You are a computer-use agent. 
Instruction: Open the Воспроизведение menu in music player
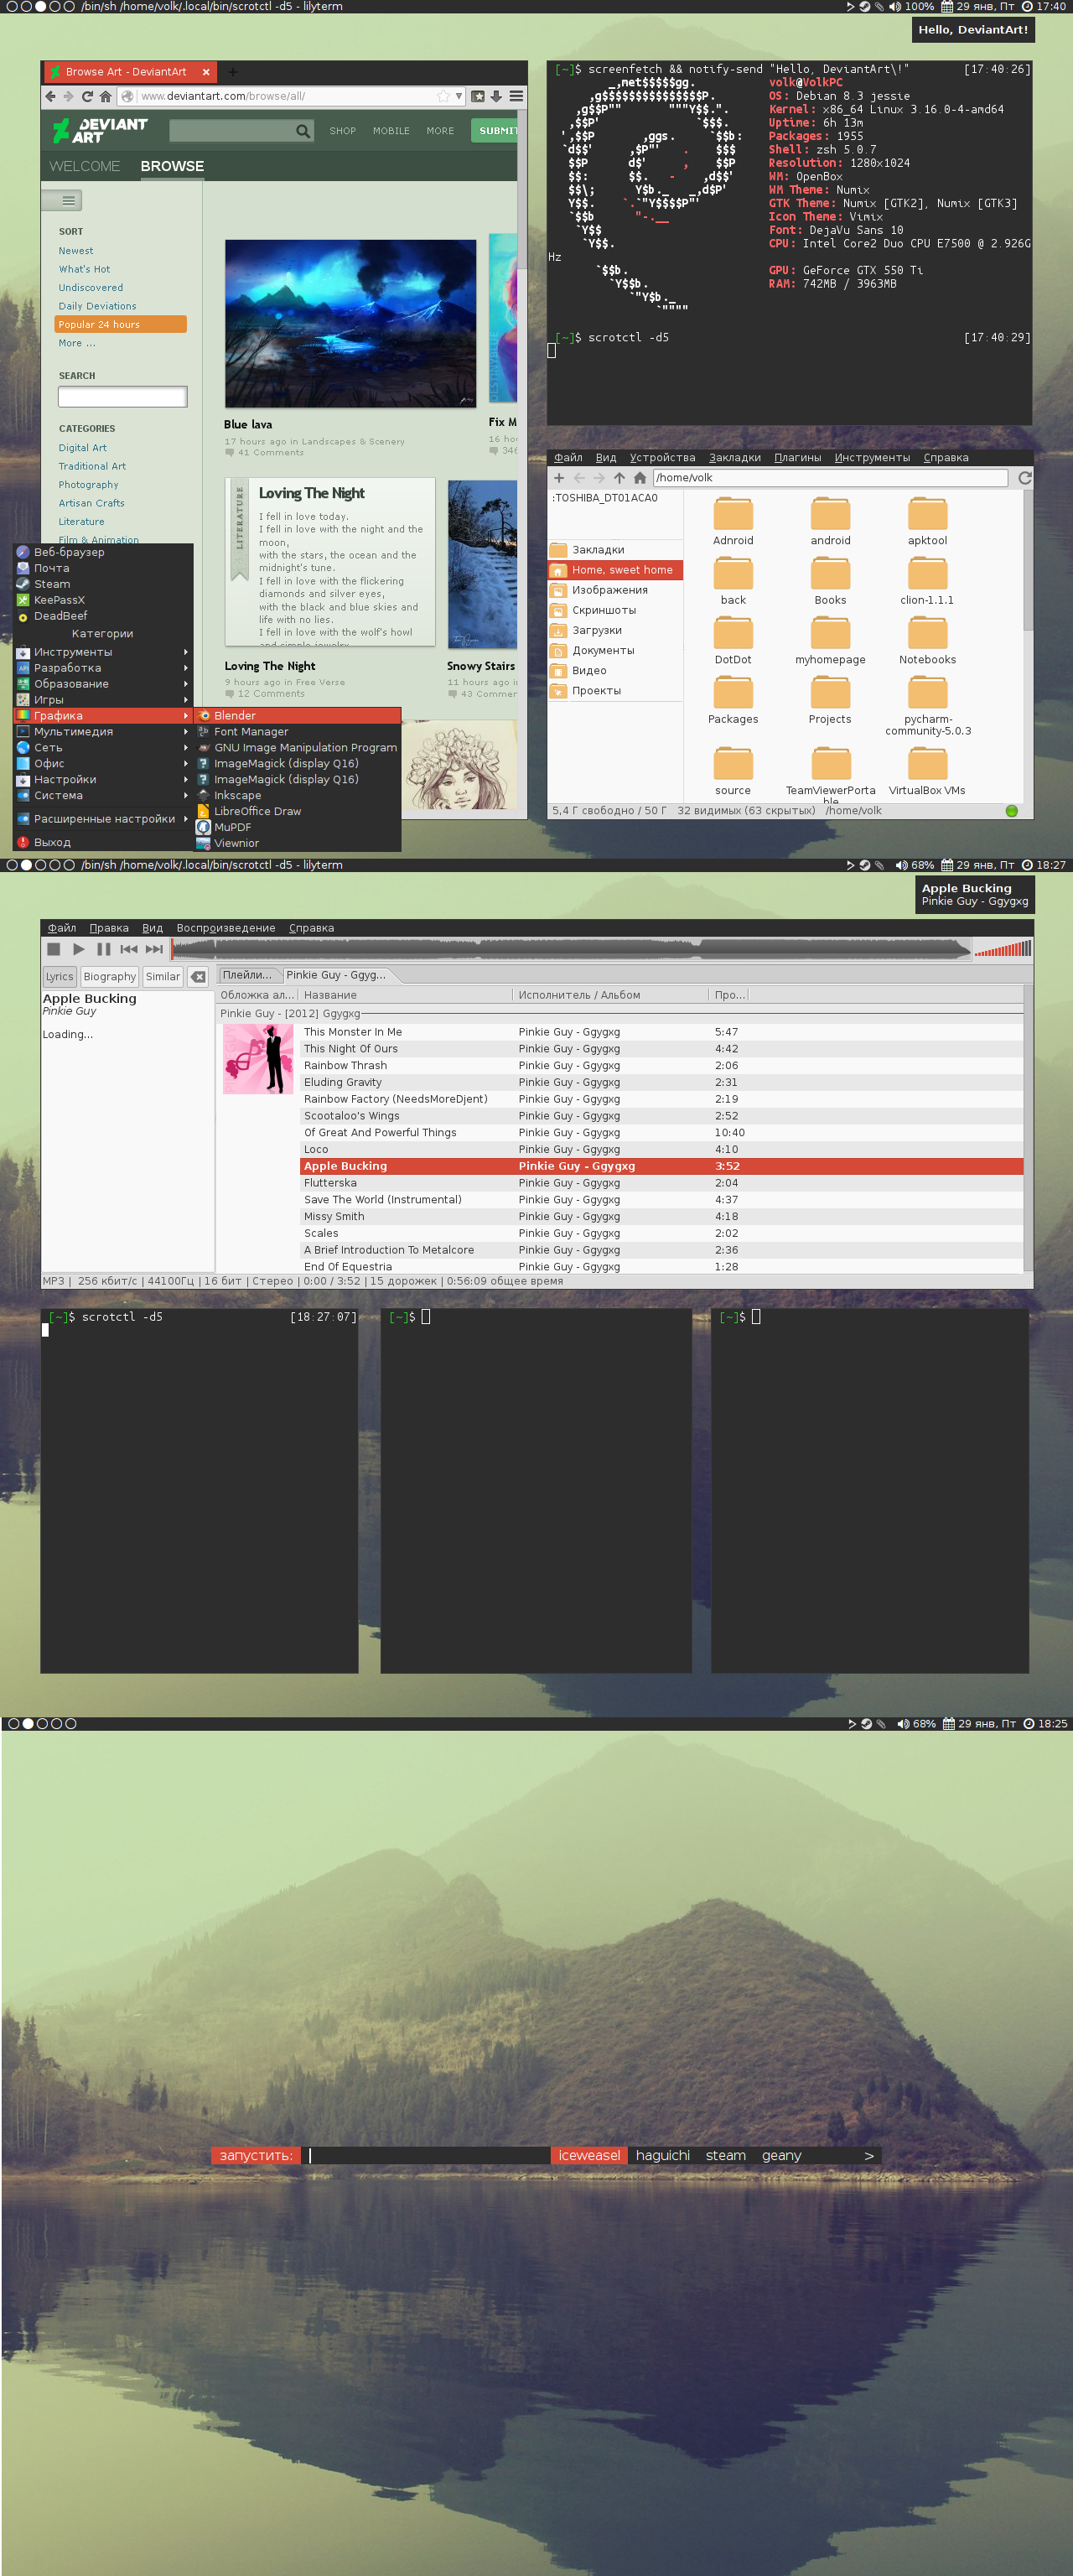(x=226, y=928)
